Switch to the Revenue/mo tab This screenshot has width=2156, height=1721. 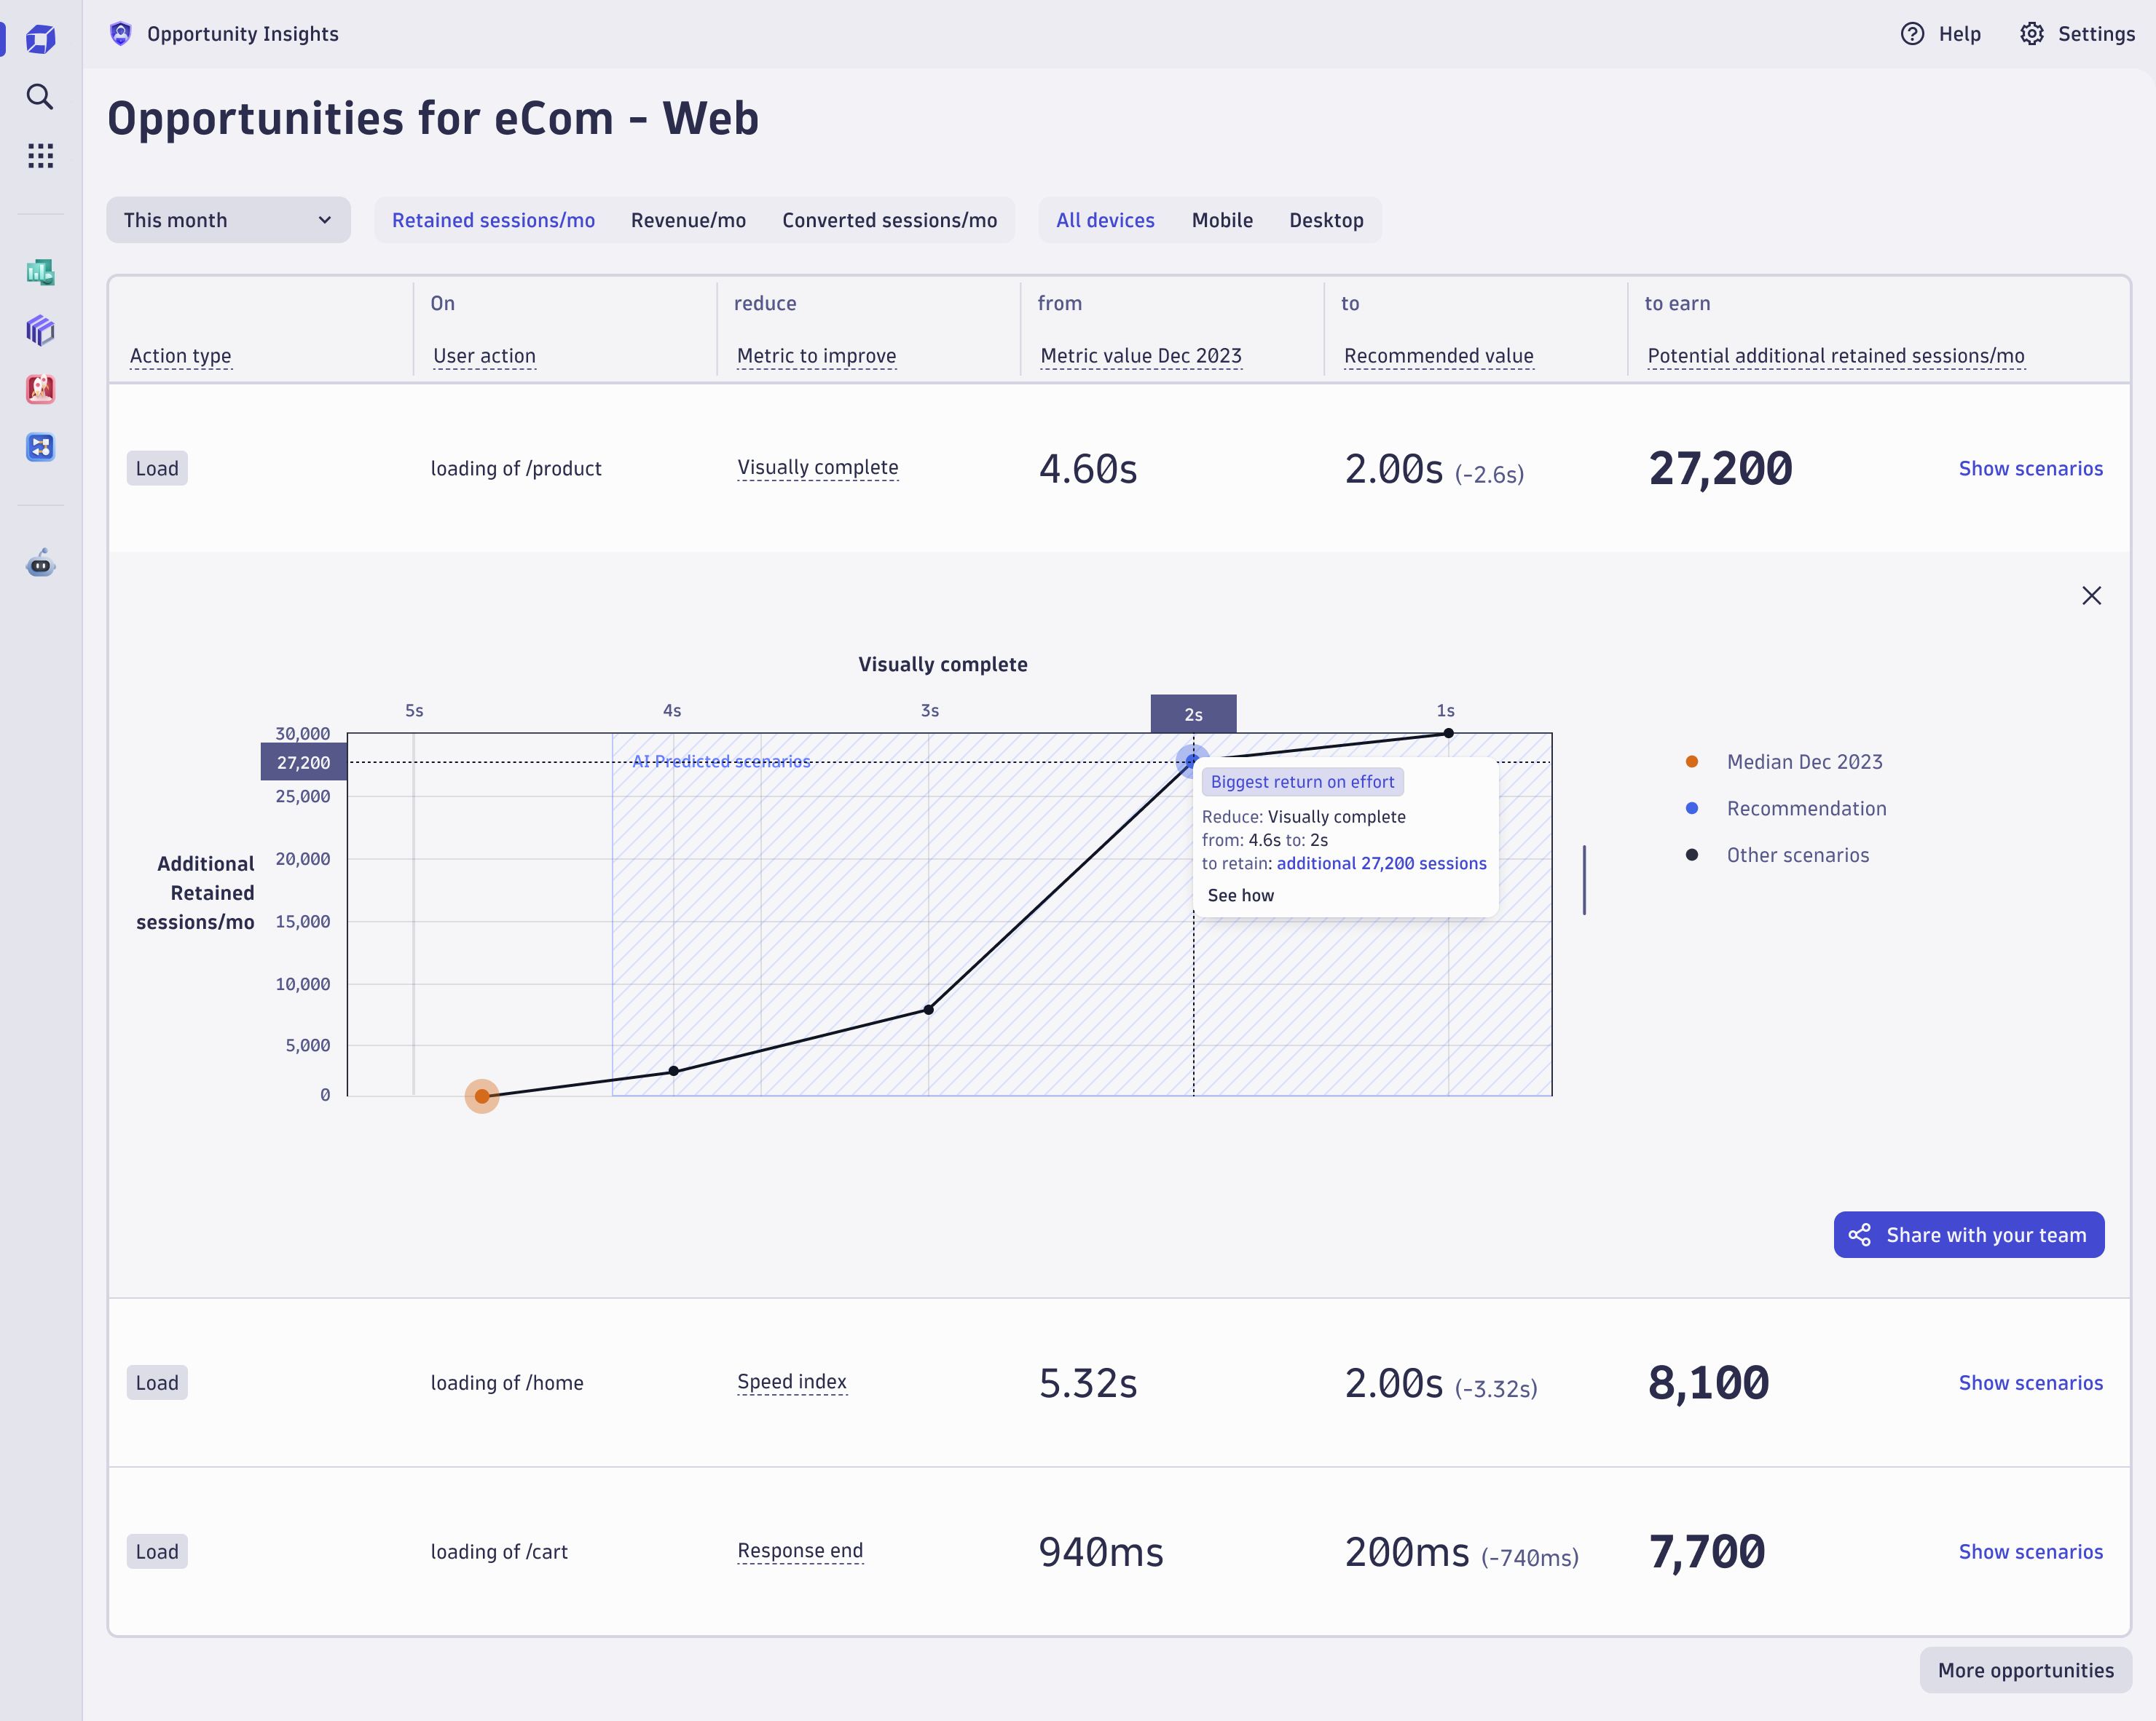coord(688,220)
